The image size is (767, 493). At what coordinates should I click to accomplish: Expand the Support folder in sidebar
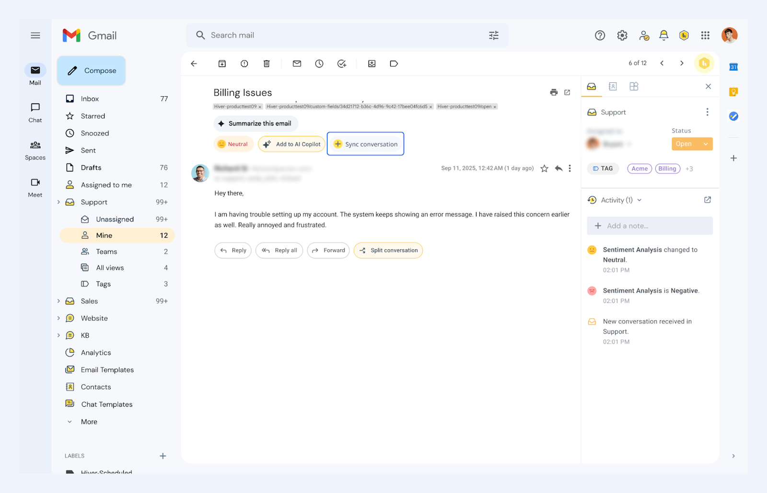pyautogui.click(x=59, y=202)
